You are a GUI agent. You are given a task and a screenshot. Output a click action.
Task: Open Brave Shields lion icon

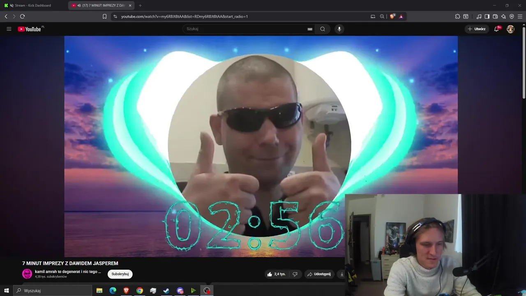[x=392, y=16]
